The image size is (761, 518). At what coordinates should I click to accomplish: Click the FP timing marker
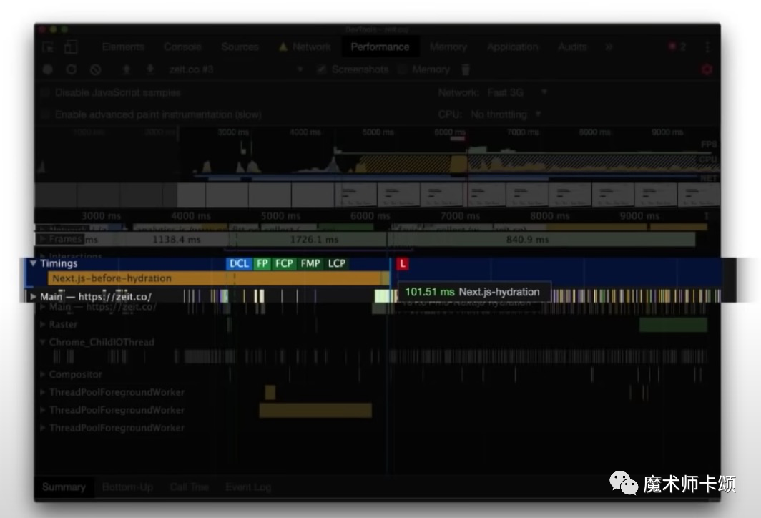tap(262, 263)
